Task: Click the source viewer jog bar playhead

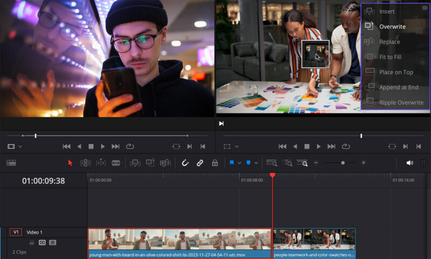Action: click(x=36, y=135)
